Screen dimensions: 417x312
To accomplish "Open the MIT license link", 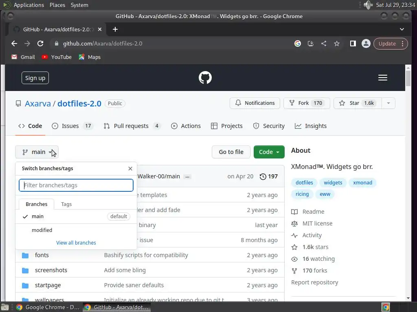I will 312,224.
